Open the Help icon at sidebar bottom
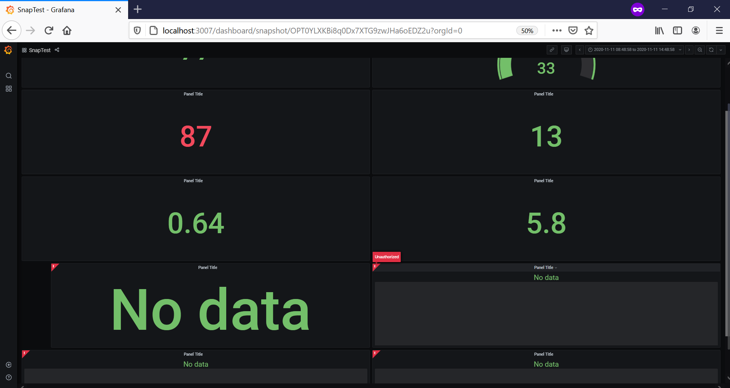730x388 pixels. 8,377
